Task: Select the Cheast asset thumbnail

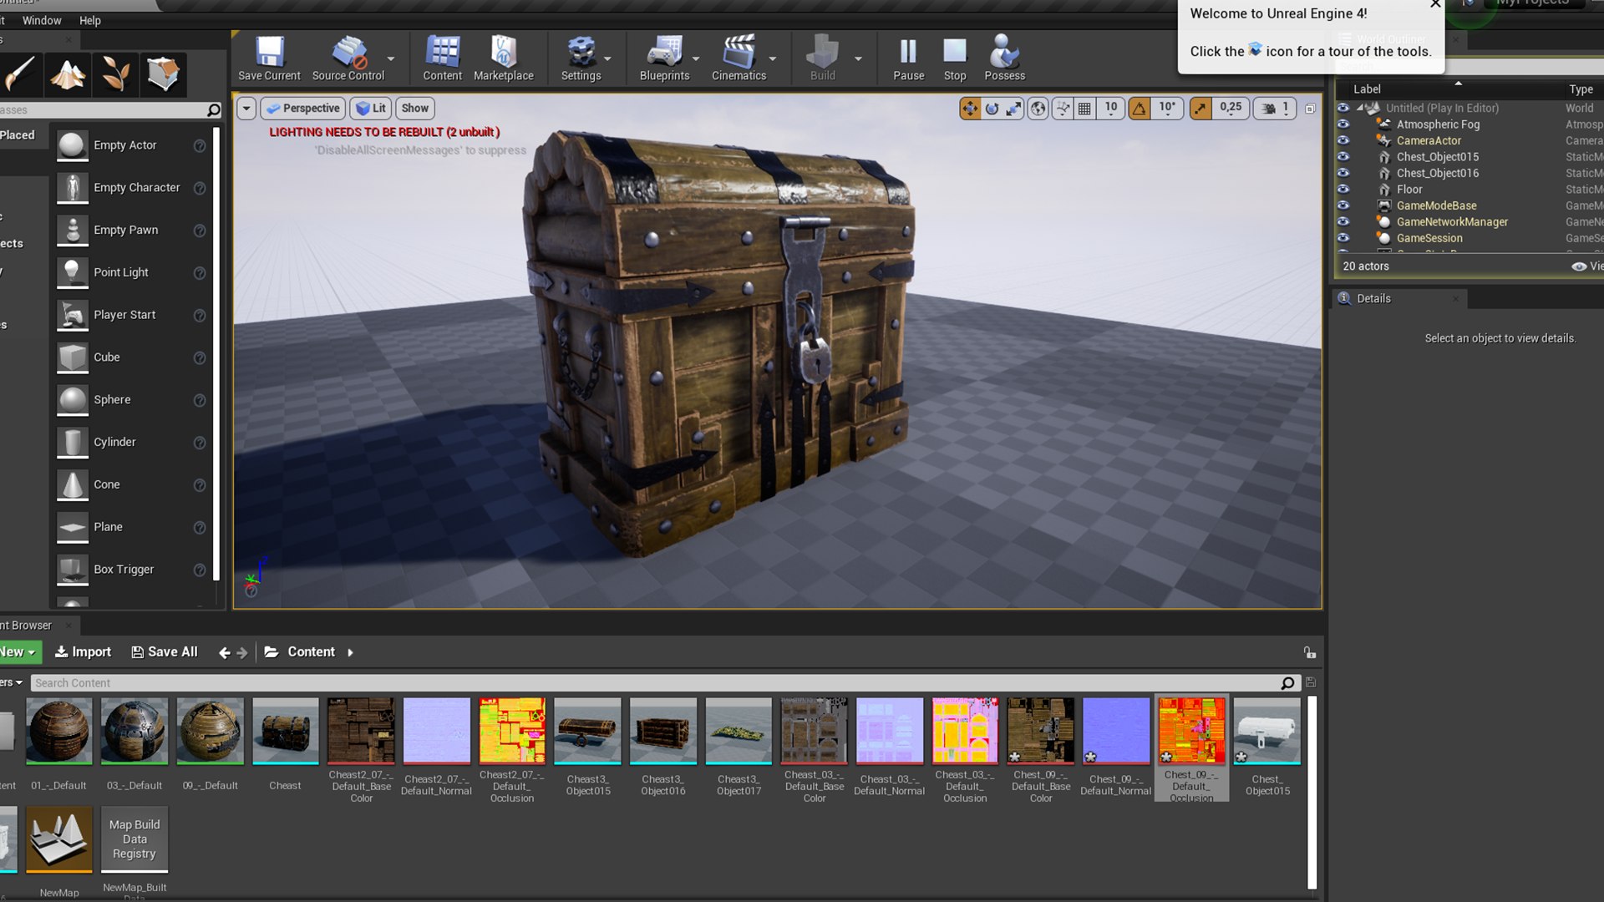Action: pyautogui.click(x=285, y=731)
